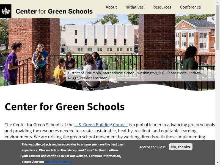This screenshot has width=220, height=165.
Task: Click the large Center for Green Schools heading
Action: pos(65,106)
